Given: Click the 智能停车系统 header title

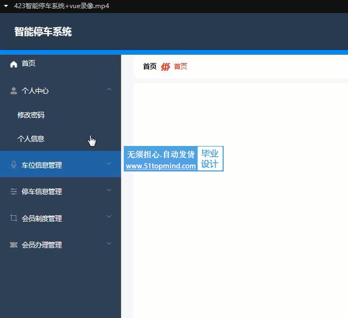Looking at the screenshot, I should tap(43, 31).
